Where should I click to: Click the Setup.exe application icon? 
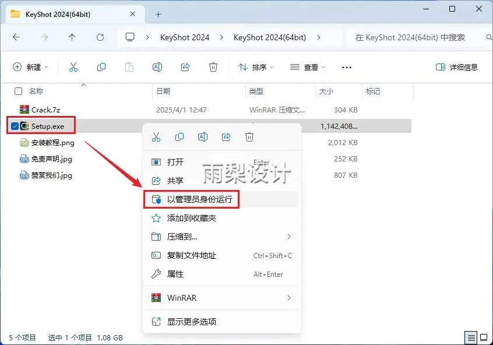(x=24, y=126)
